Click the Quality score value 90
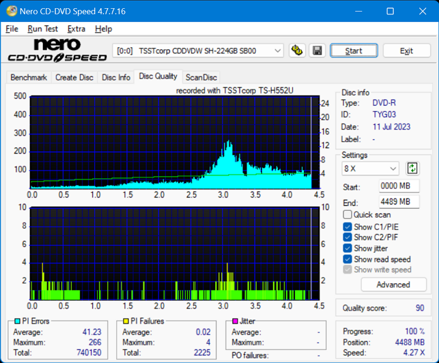This screenshot has height=363, width=439. 420,308
